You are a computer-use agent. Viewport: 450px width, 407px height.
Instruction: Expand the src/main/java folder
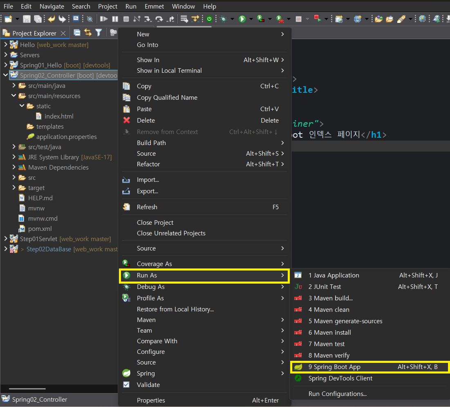tap(14, 85)
